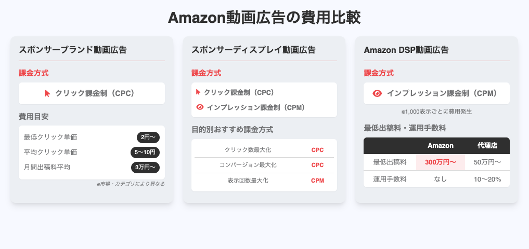Click the 最低出稿料 row label in the table
The height and width of the screenshot is (249, 529).
click(x=390, y=162)
